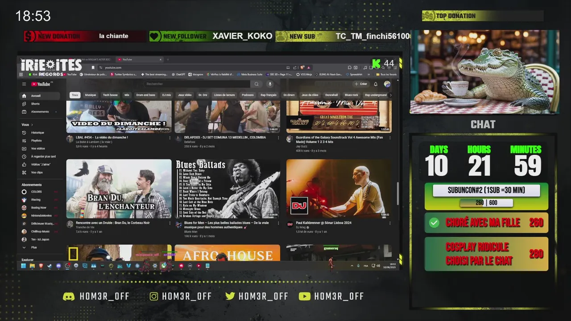Screen dimensions: 571x321
Task: Open À regarder plus tard
Action: 40,156
